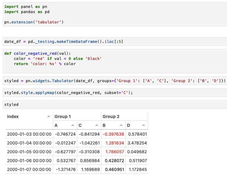
Task: Click cell value -0.841294
Action: pos(89,134)
